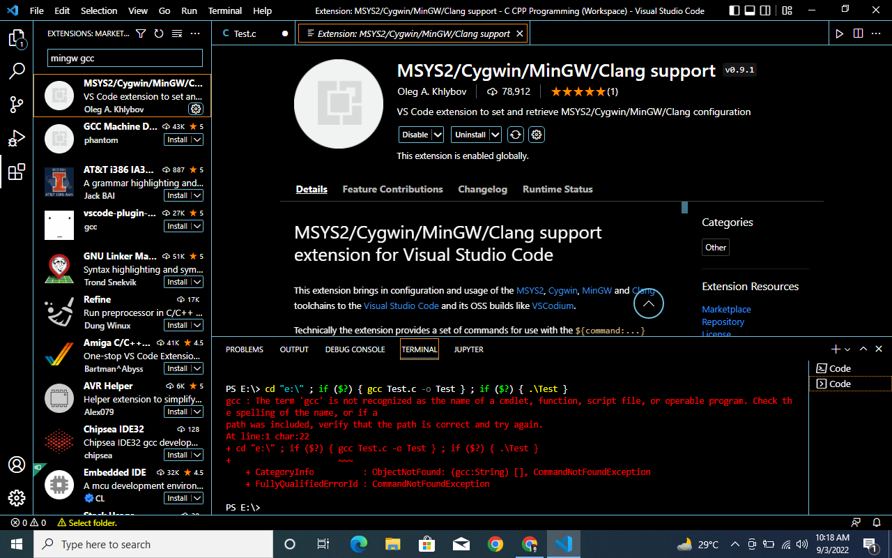Viewport: 892px width, 558px height.
Task: Click the extension details scrollbar thumb
Action: pos(684,207)
